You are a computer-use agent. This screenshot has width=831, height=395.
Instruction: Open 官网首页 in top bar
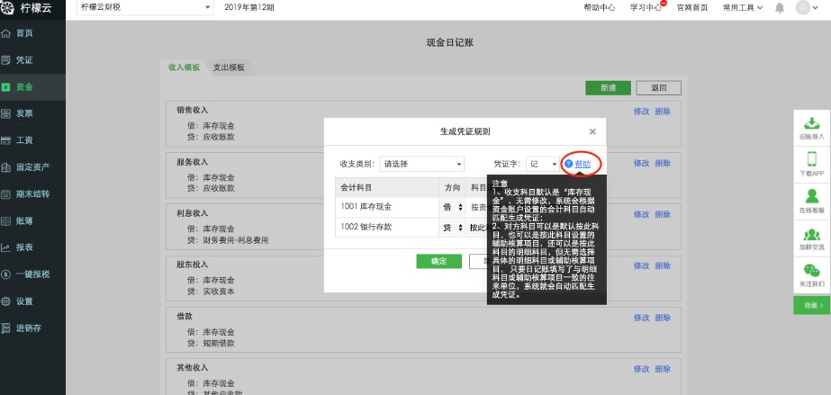[x=692, y=7]
